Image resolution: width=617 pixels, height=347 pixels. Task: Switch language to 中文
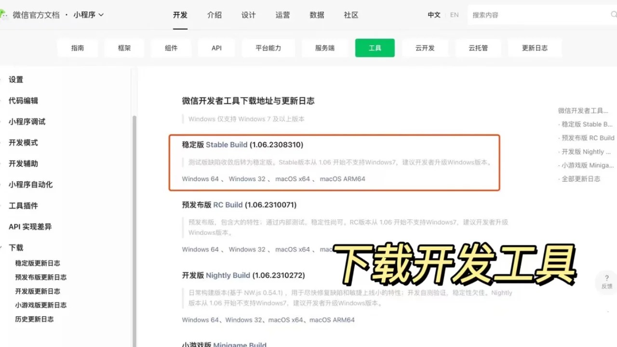tap(434, 15)
